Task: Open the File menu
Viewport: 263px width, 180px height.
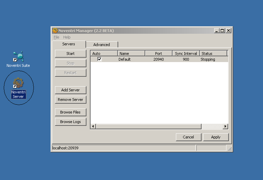Action: [56, 37]
